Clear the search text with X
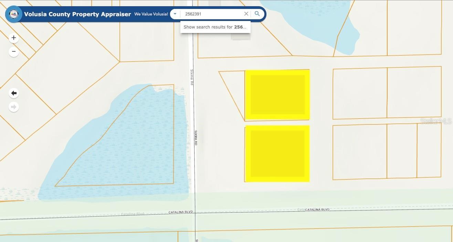 [x=246, y=14]
